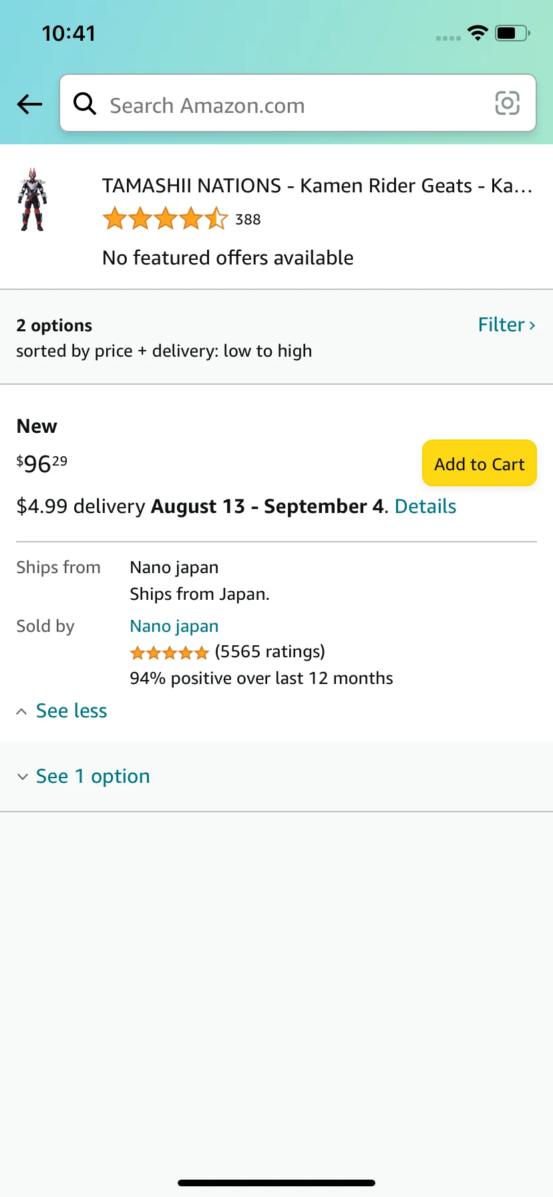Open TAMASHII NATIONS product title
The height and width of the screenshot is (1197, 553).
point(317,186)
